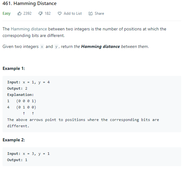
Task: Click the Example 1 heading
Action: pos(14,68)
